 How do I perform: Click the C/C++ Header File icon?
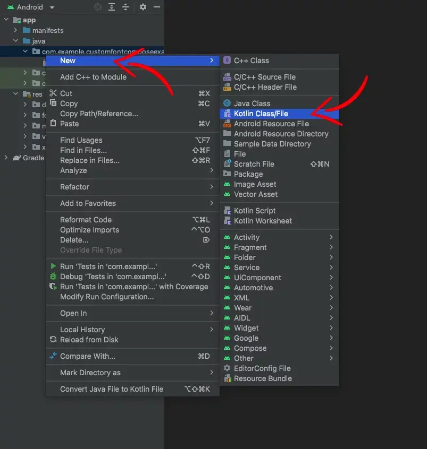point(227,87)
